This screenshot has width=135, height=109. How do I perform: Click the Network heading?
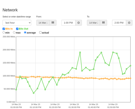pos(10,10)
